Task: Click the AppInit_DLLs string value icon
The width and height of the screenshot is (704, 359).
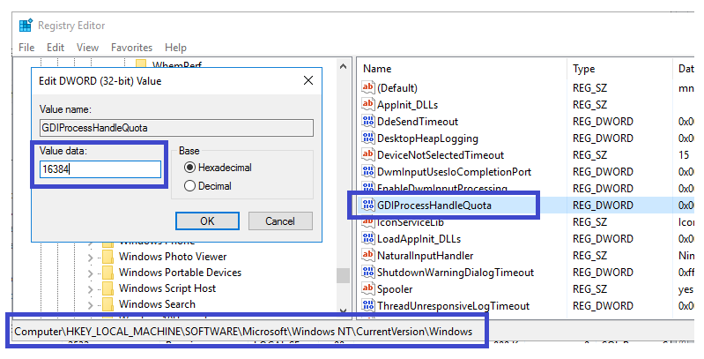Action: point(368,104)
